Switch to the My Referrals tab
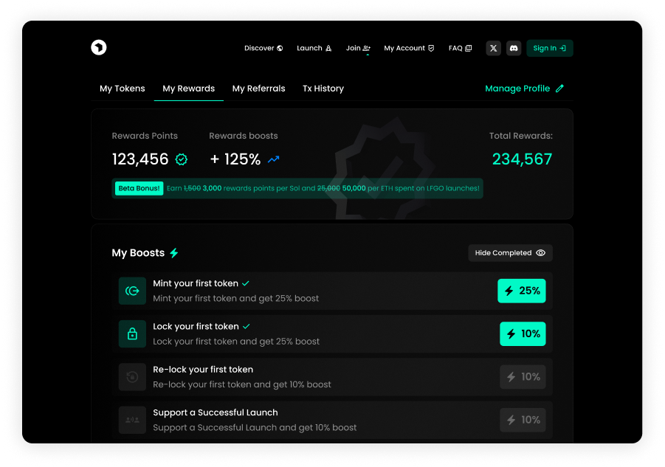665x467 pixels. point(258,88)
